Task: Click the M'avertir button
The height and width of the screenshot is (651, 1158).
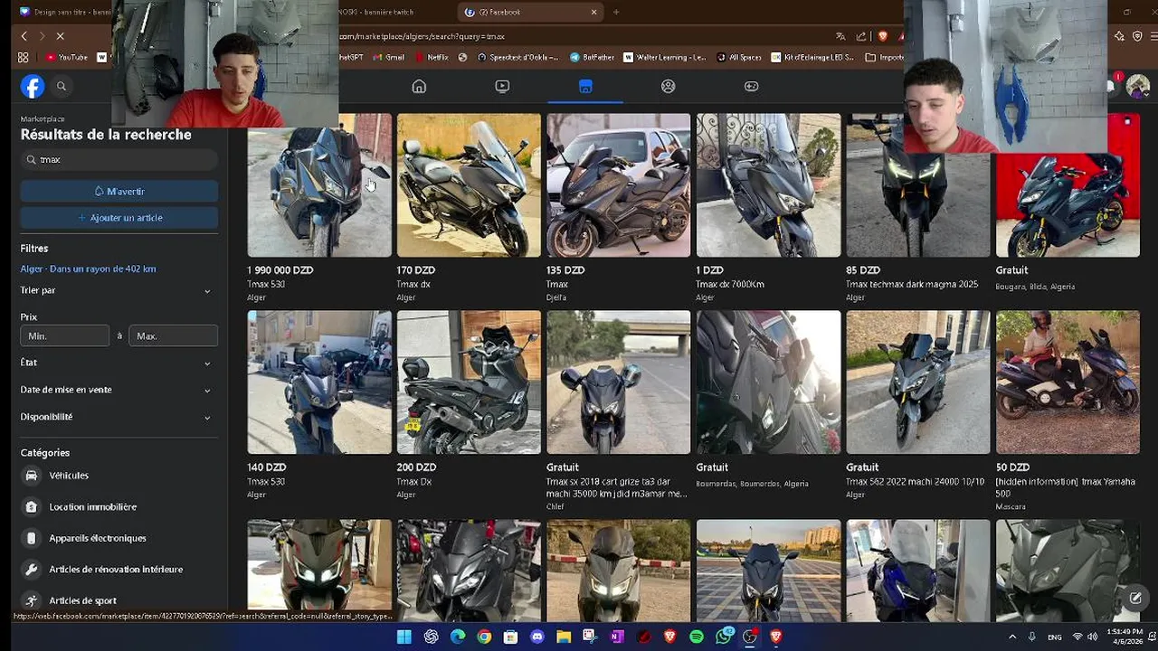Action: point(119,191)
